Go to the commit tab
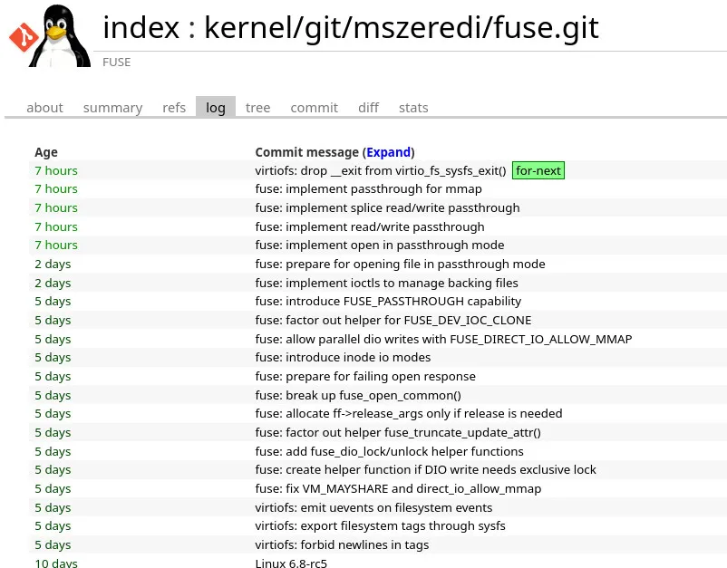 [314, 108]
